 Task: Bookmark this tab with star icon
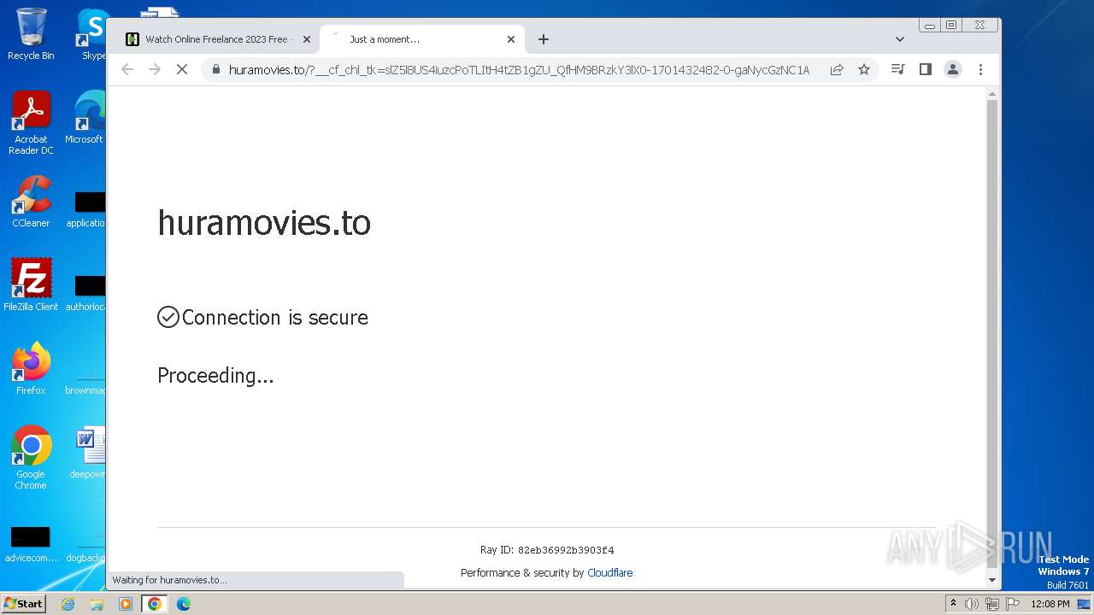864,69
